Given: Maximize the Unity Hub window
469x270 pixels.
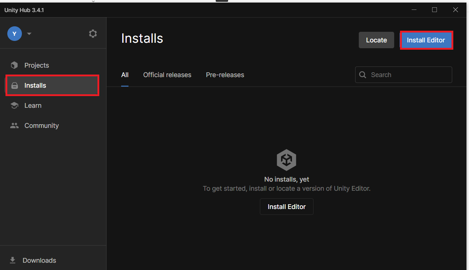Looking at the screenshot, I should pos(434,10).
